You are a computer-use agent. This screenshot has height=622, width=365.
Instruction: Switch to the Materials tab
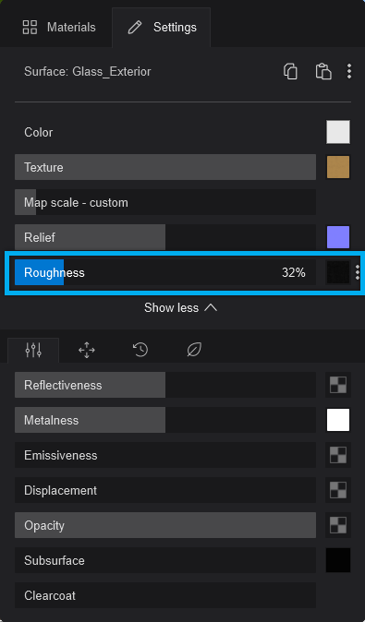pyautogui.click(x=59, y=28)
